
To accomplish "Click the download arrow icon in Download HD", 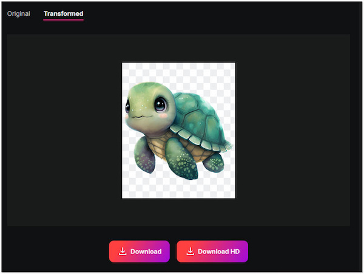I will coord(190,252).
